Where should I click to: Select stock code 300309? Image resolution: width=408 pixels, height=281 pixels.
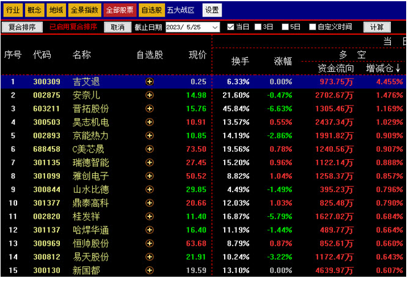(47, 82)
